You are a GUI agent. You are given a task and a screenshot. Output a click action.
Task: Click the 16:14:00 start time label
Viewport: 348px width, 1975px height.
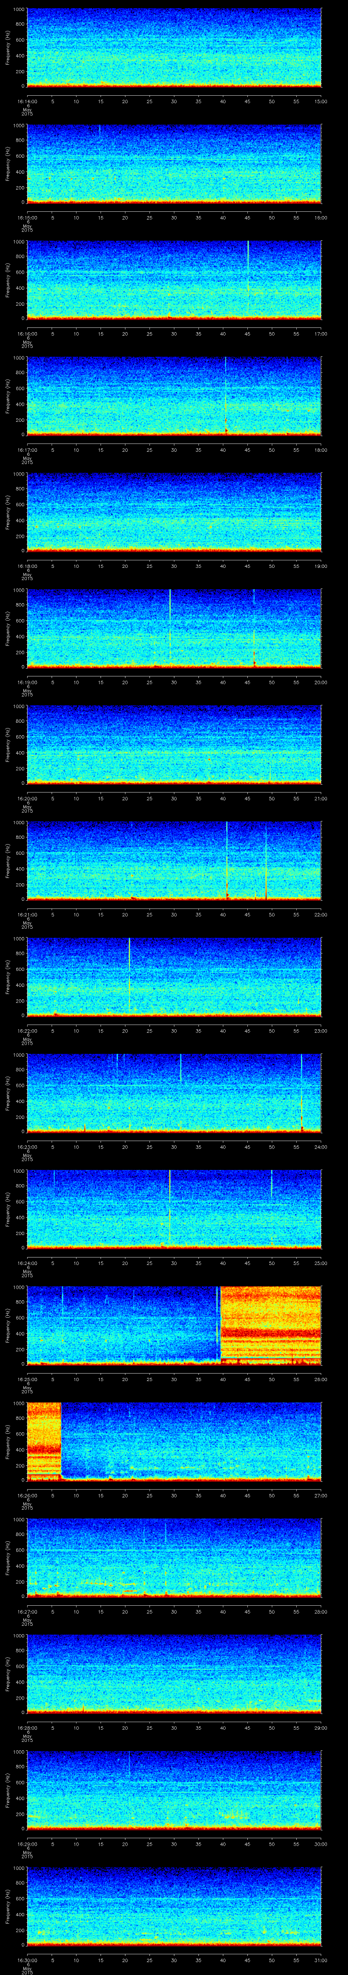point(27,101)
